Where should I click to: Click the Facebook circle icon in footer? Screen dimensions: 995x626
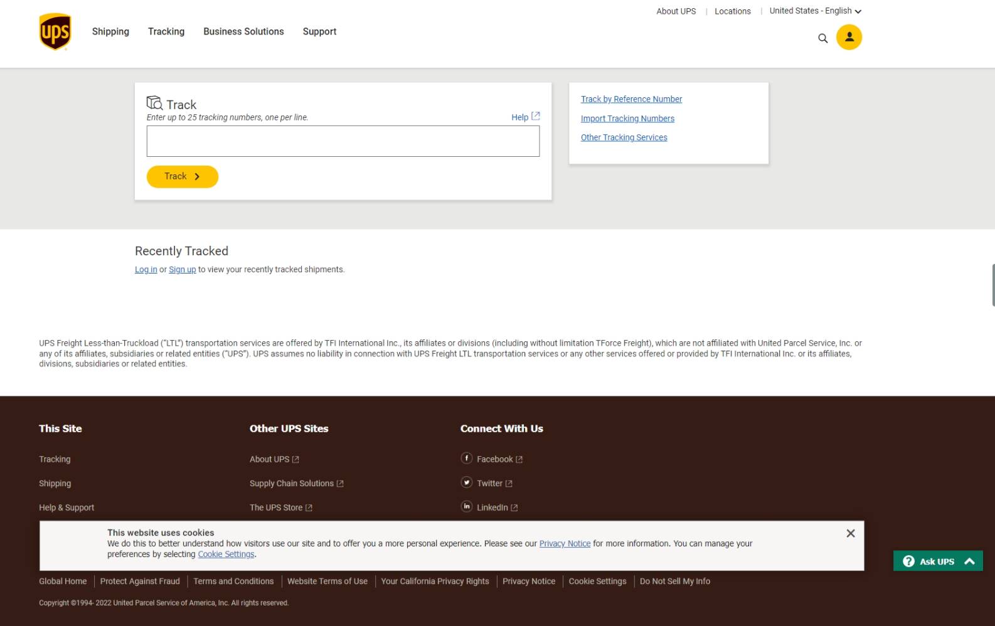tap(466, 458)
